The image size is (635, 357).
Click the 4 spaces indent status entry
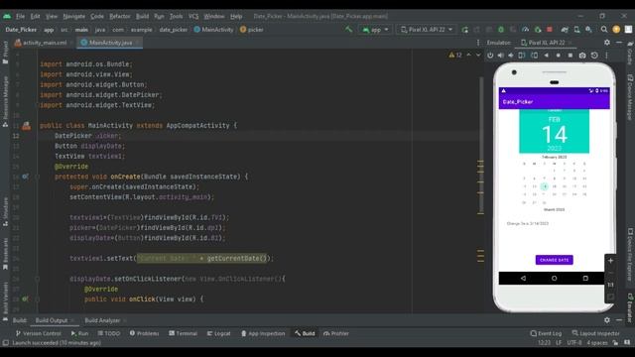click(597, 343)
